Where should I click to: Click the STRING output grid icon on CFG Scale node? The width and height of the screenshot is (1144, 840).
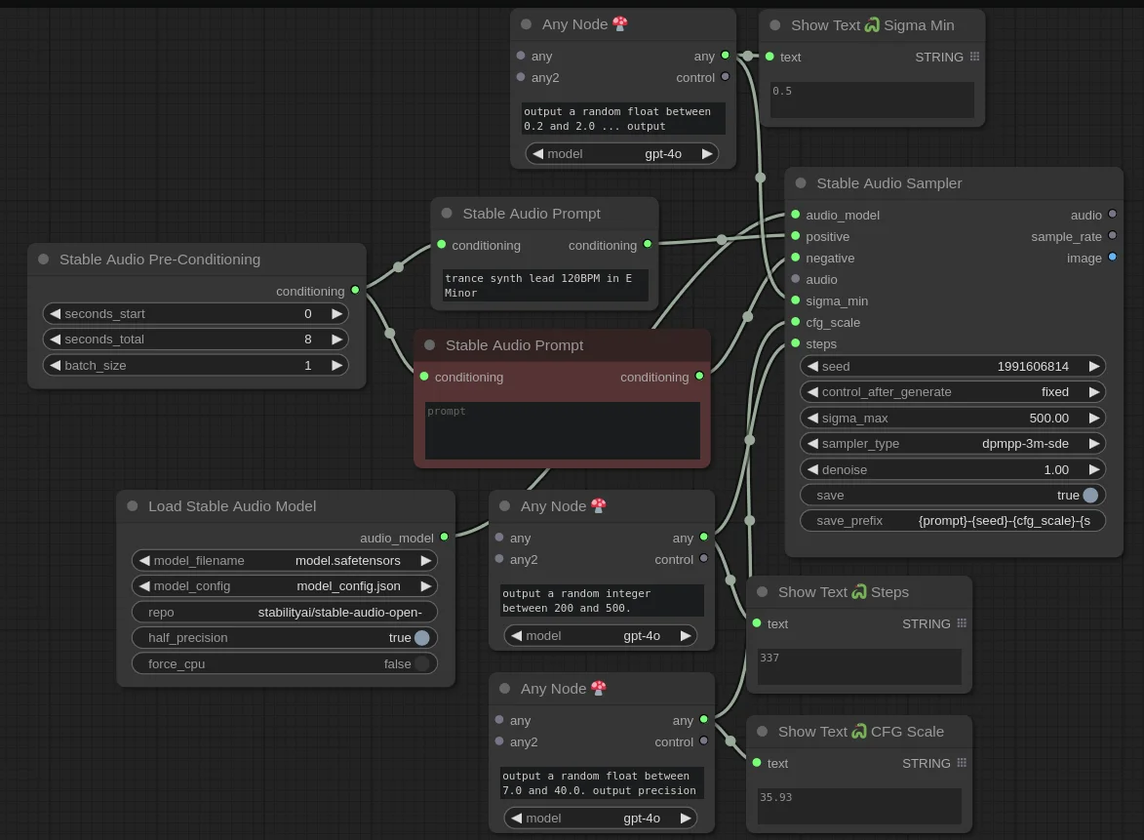pos(962,763)
